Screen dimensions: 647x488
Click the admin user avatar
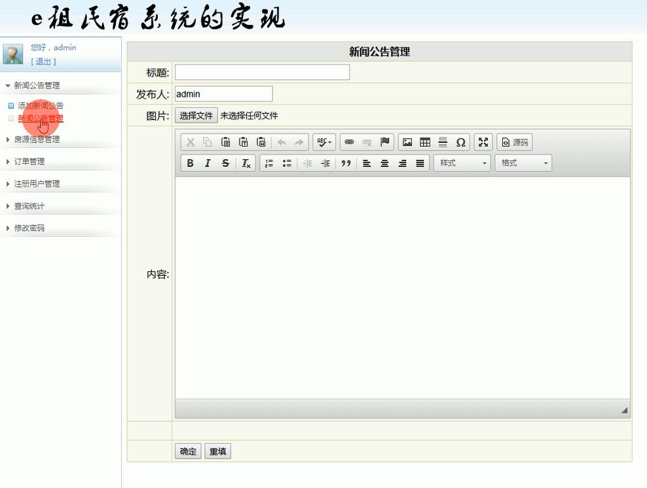pos(13,54)
